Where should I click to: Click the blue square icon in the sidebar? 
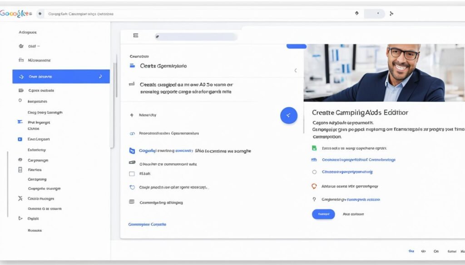coord(20,140)
